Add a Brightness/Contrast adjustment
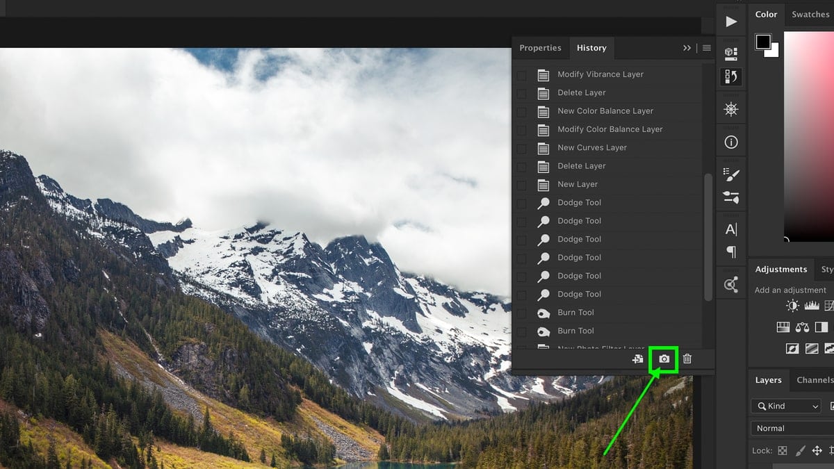Image resolution: width=834 pixels, height=469 pixels. [792, 306]
